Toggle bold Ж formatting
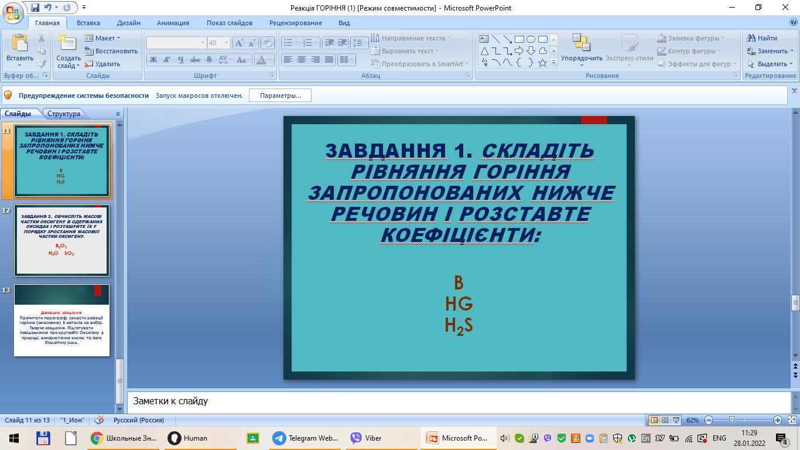 click(153, 60)
